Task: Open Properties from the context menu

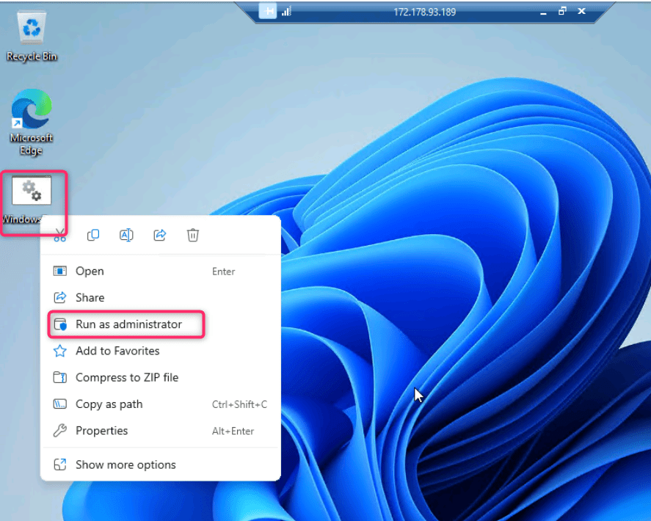Action: point(101,431)
